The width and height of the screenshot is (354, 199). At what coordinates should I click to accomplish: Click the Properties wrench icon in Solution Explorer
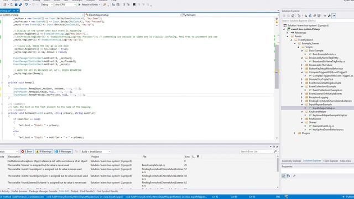pyautogui.click(x=329, y=16)
